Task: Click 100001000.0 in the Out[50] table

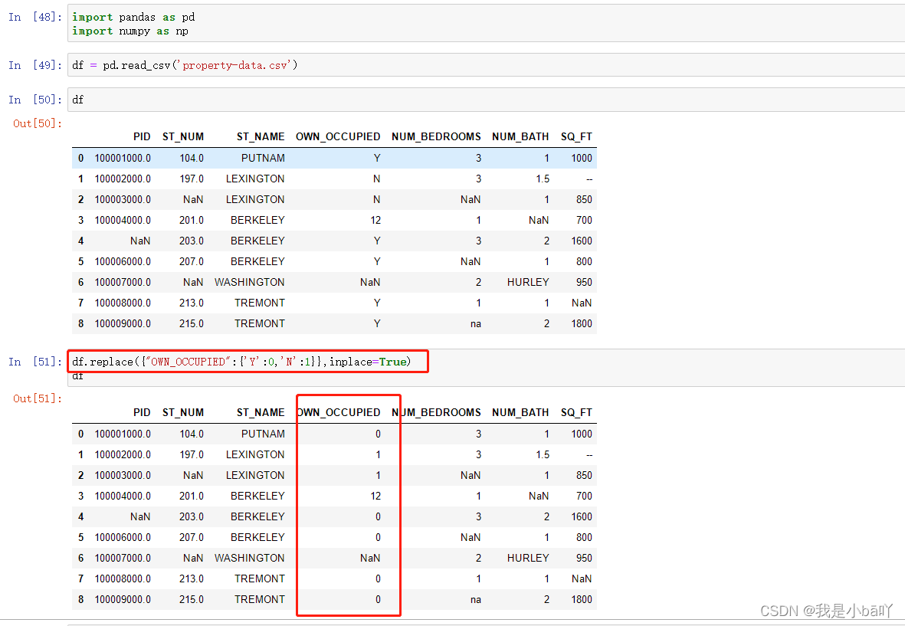Action: click(x=123, y=158)
